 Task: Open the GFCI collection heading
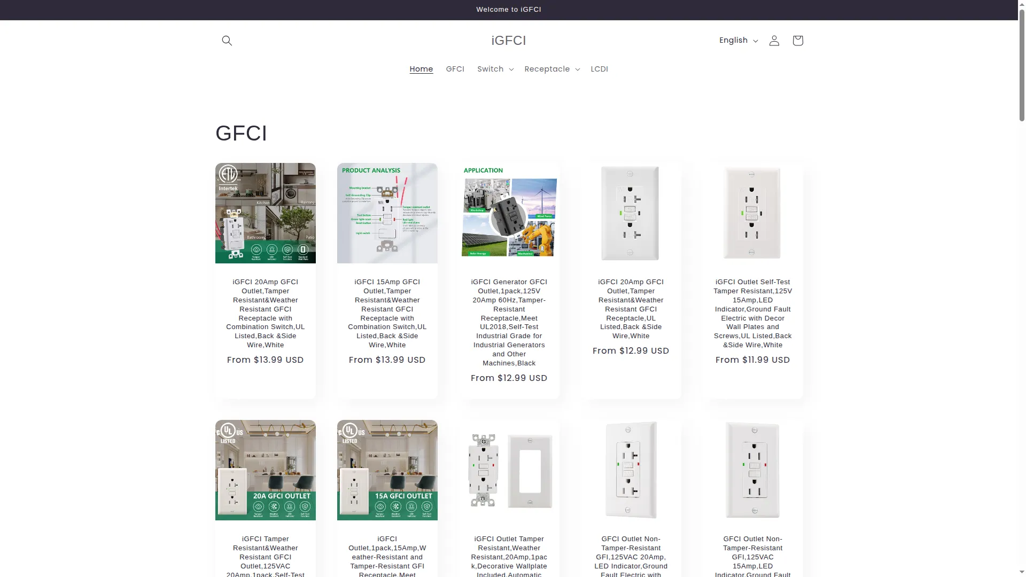(241, 133)
